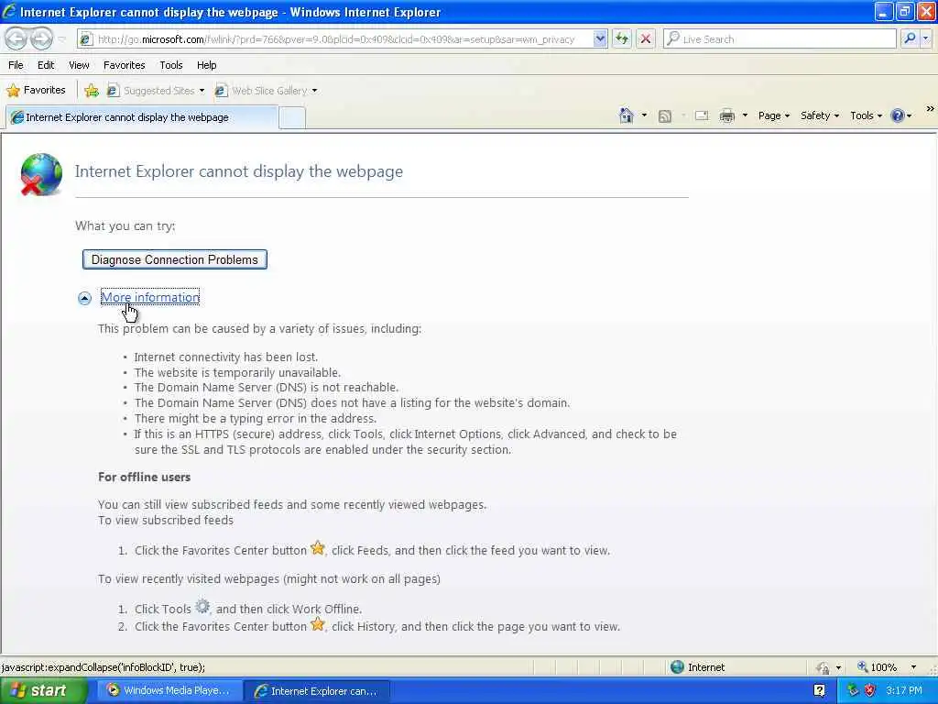Open the View menu
This screenshot has width=938, height=704.
[79, 65]
